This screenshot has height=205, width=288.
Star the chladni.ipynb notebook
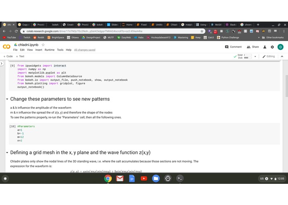coord(43,45)
